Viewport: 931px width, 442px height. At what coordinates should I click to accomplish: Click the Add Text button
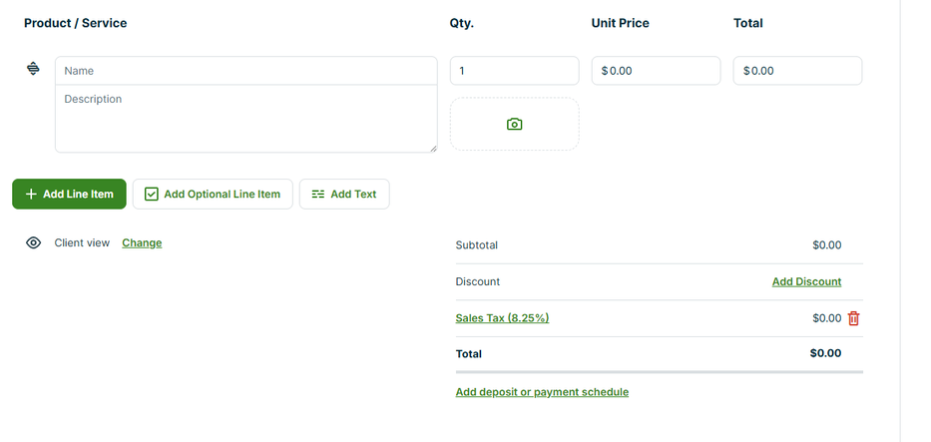[x=344, y=194]
